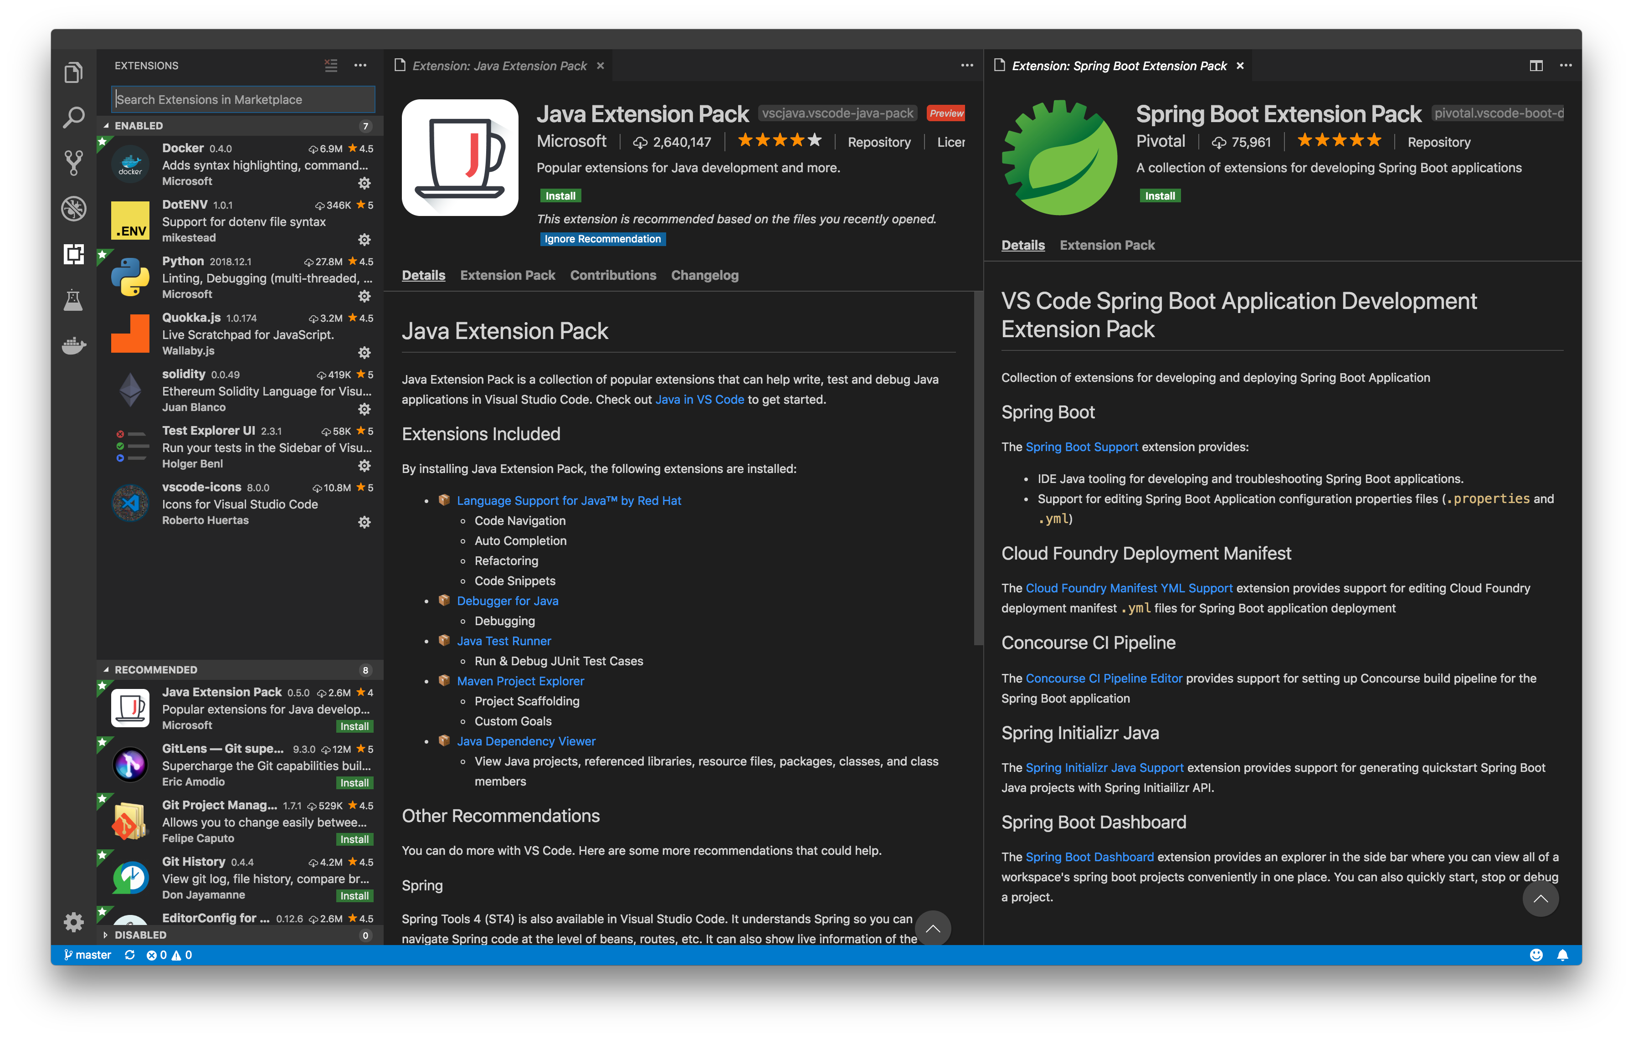Open the Search view in activity bar
Image resolution: width=1633 pixels, height=1038 pixels.
click(x=73, y=117)
